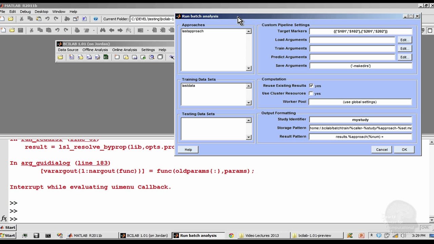
Task: Click the open folder icon in the BCILAB toolbar
Action: (x=60, y=57)
